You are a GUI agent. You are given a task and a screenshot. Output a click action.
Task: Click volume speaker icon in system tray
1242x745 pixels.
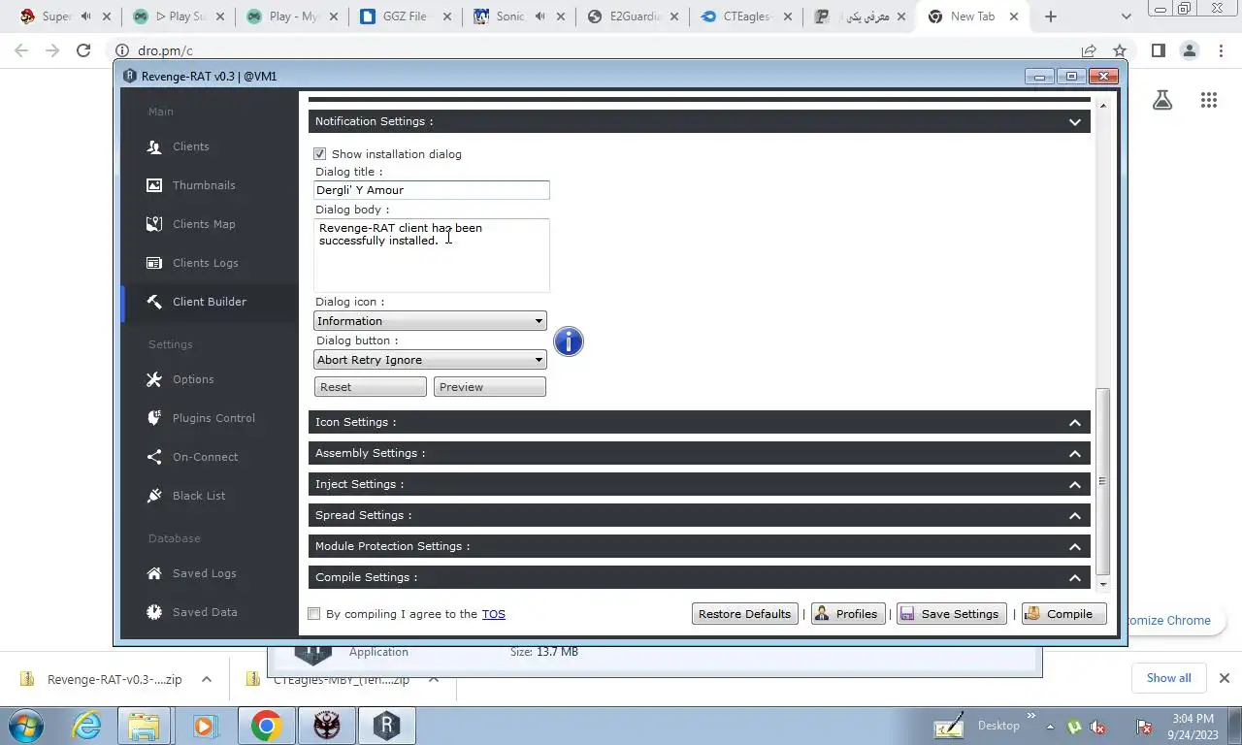point(1098,727)
